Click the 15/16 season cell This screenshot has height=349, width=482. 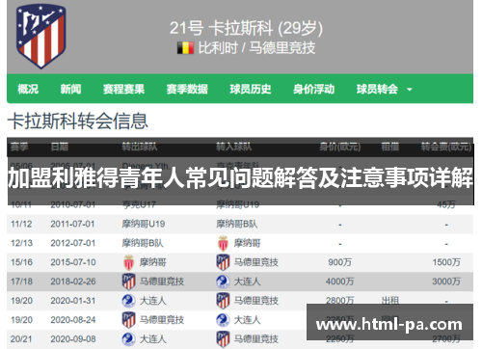pos(21,262)
